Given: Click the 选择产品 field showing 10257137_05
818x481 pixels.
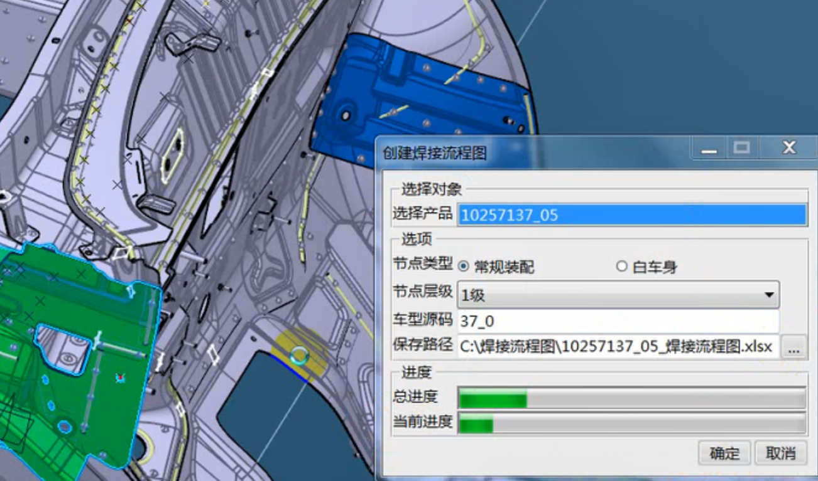Looking at the screenshot, I should coord(631,215).
